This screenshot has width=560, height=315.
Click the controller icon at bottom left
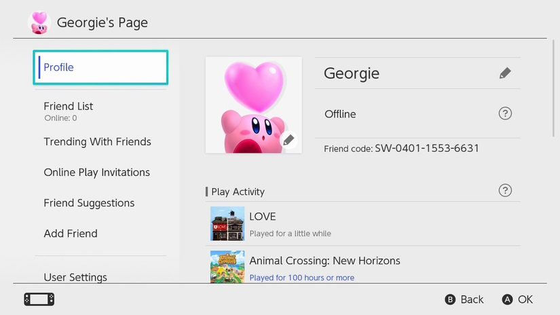39,299
